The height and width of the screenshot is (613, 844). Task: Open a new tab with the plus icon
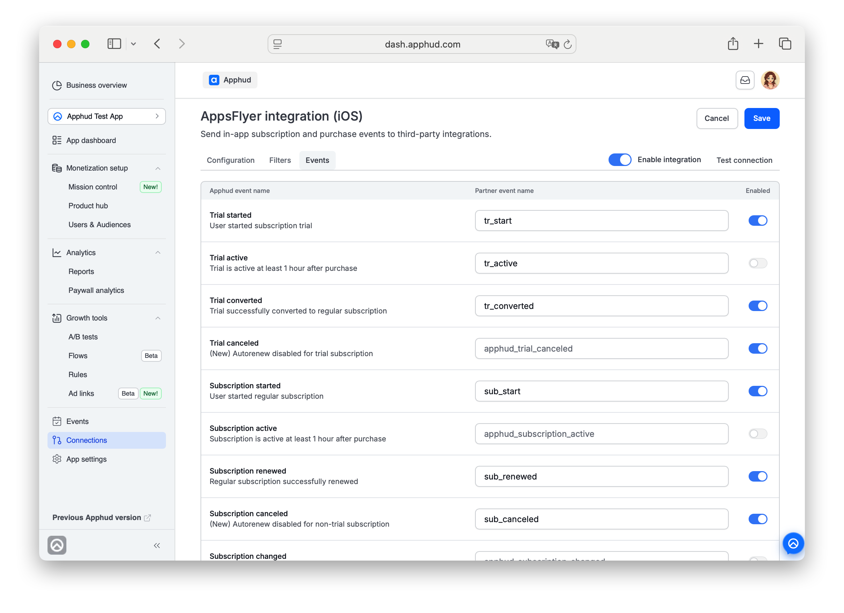[758, 44]
